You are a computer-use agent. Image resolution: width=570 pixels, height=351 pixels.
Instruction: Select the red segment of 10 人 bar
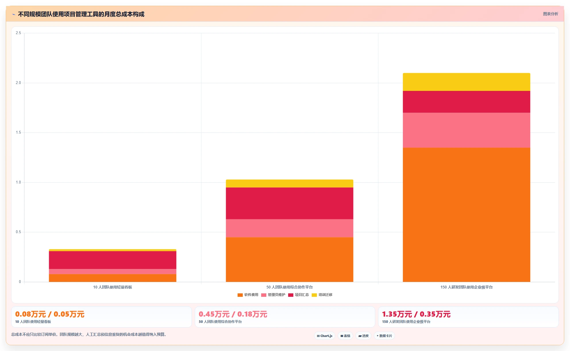coord(112,260)
